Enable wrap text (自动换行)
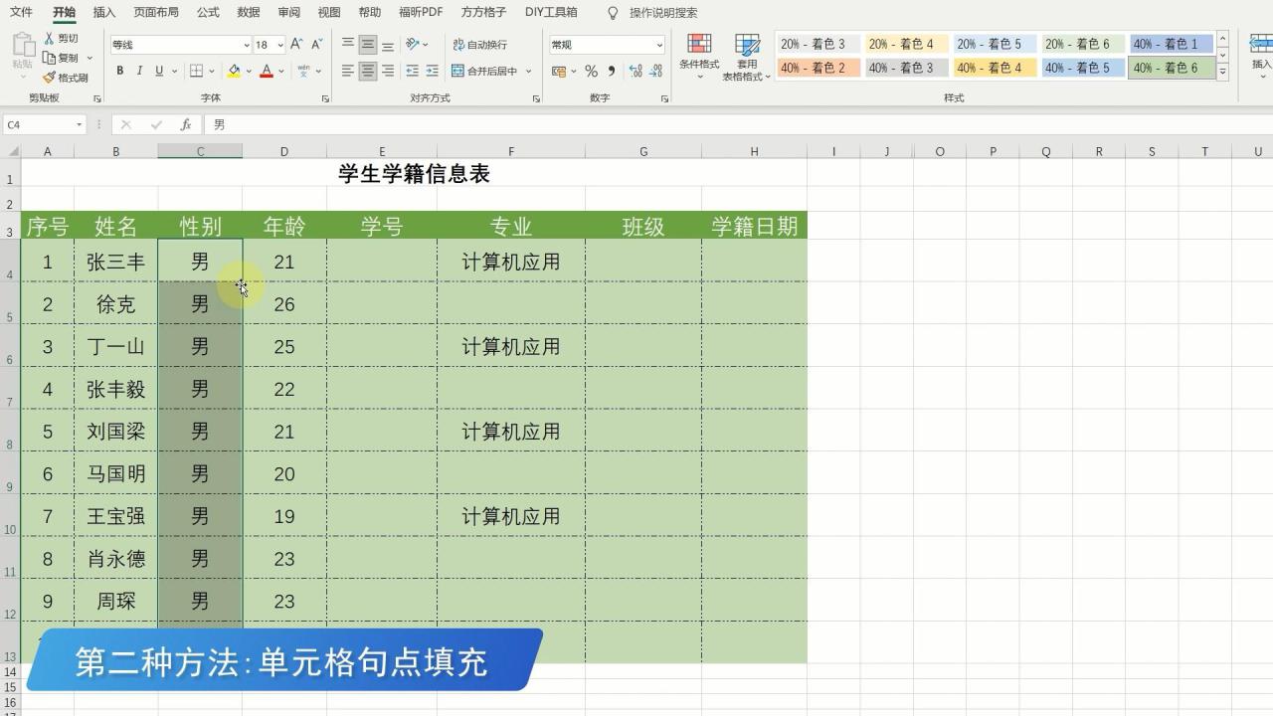This screenshot has width=1273, height=716. pyautogui.click(x=479, y=44)
